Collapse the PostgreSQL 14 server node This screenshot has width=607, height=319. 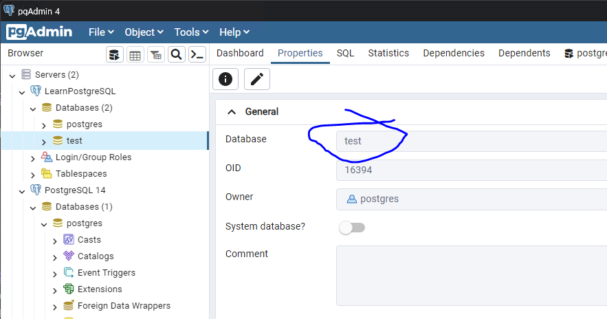pos(22,191)
